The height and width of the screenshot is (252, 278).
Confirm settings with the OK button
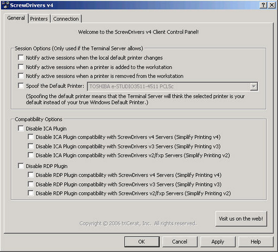tap(142, 242)
